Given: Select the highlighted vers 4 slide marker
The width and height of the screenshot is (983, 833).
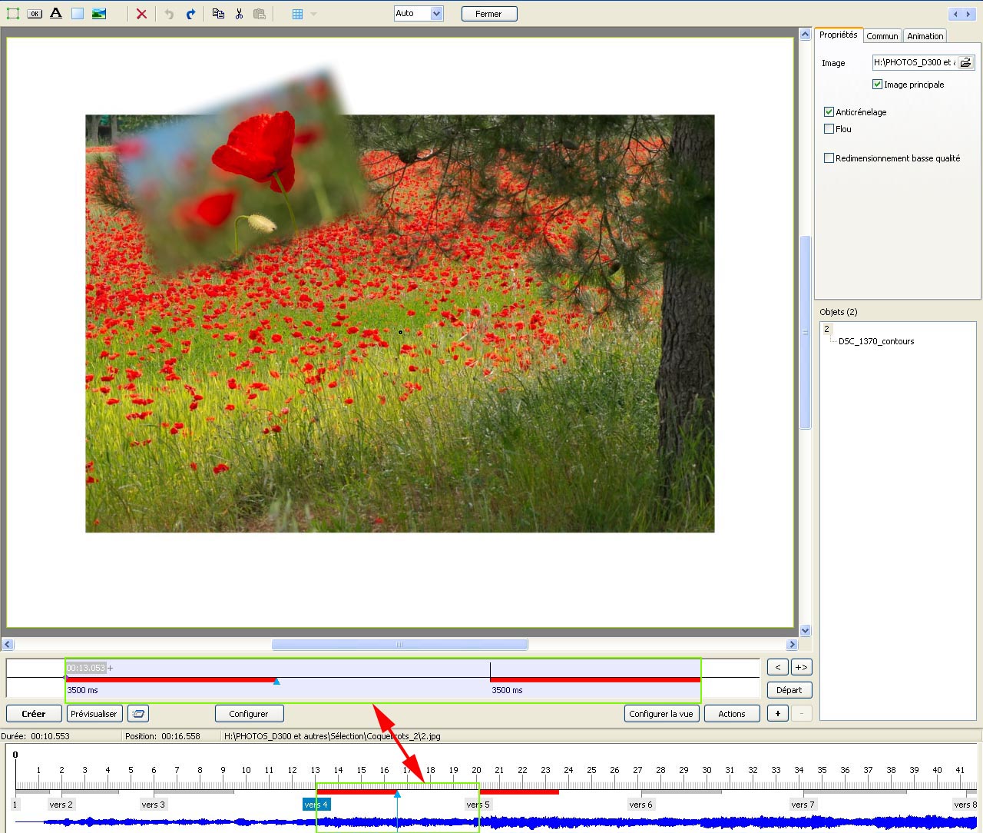Looking at the screenshot, I should tap(316, 805).
